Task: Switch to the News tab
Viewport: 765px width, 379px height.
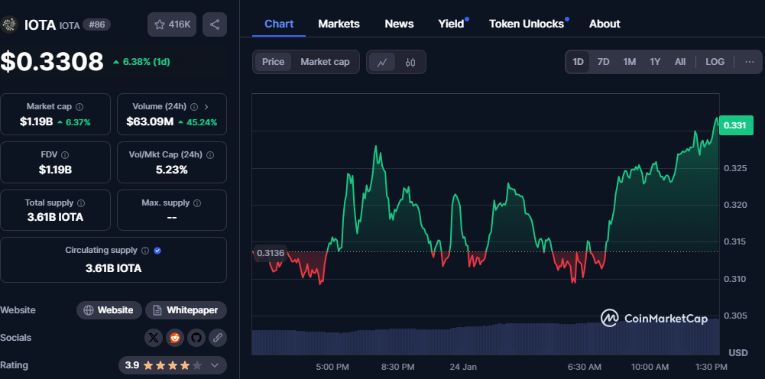Action: pyautogui.click(x=399, y=24)
